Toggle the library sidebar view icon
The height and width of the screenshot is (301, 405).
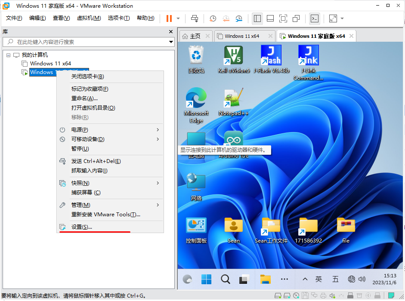point(257,18)
